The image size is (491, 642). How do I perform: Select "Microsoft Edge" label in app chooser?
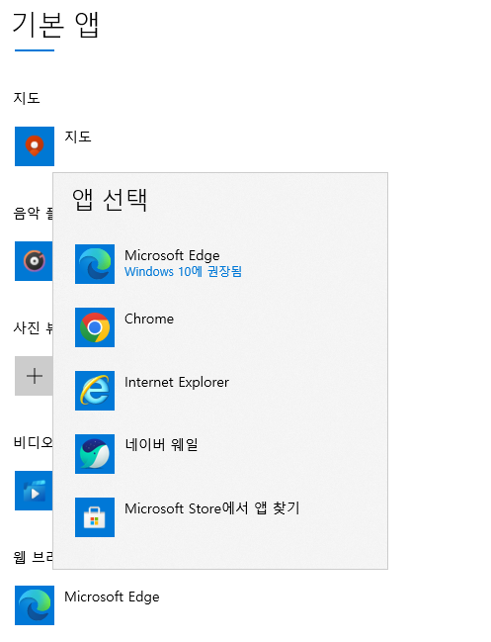[x=172, y=255]
